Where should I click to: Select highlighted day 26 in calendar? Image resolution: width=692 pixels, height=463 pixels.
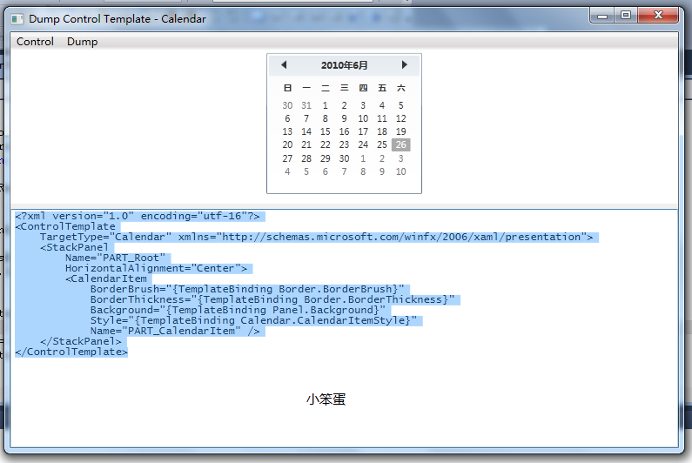click(400, 144)
